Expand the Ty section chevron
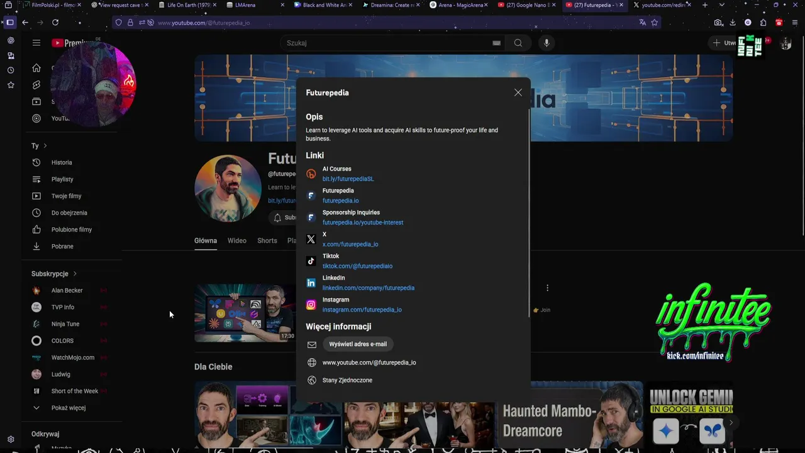 (45, 146)
